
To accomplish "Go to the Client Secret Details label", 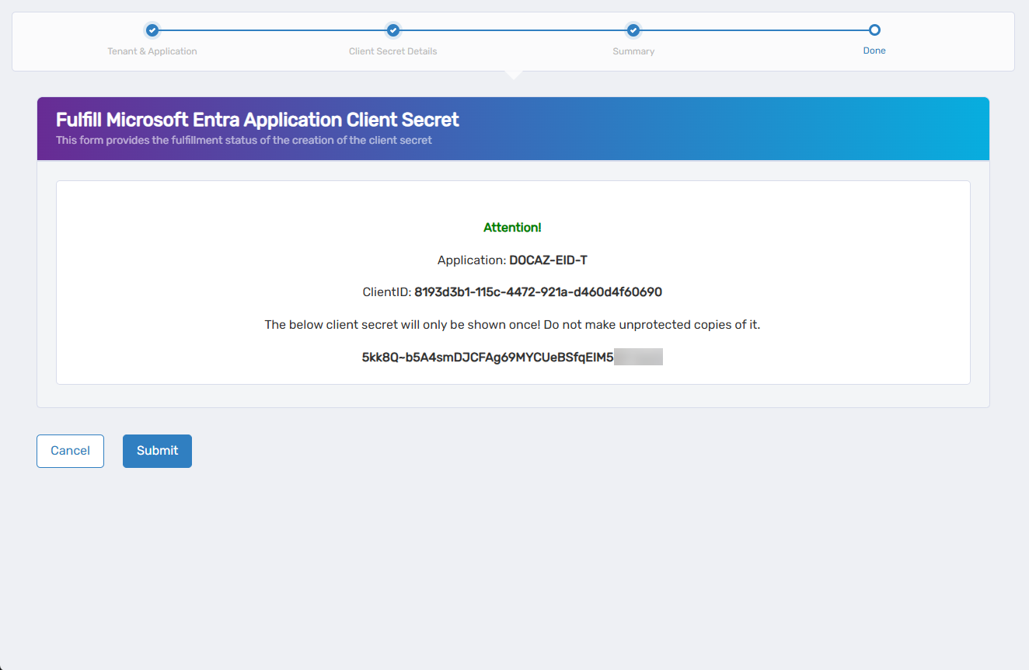I will click(x=392, y=51).
